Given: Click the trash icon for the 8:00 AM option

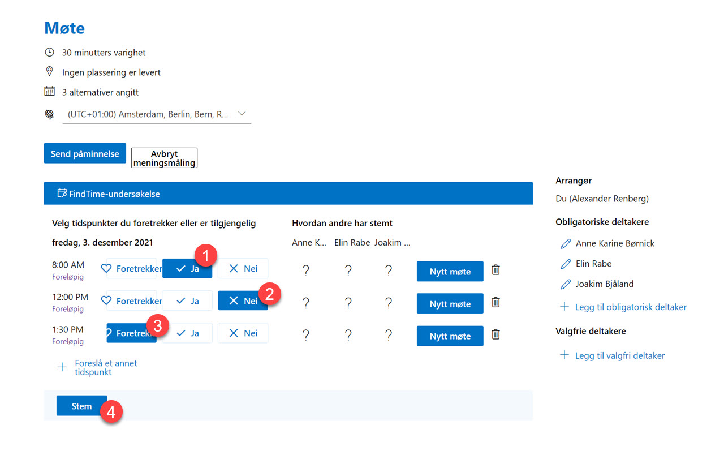Looking at the screenshot, I should [x=495, y=271].
